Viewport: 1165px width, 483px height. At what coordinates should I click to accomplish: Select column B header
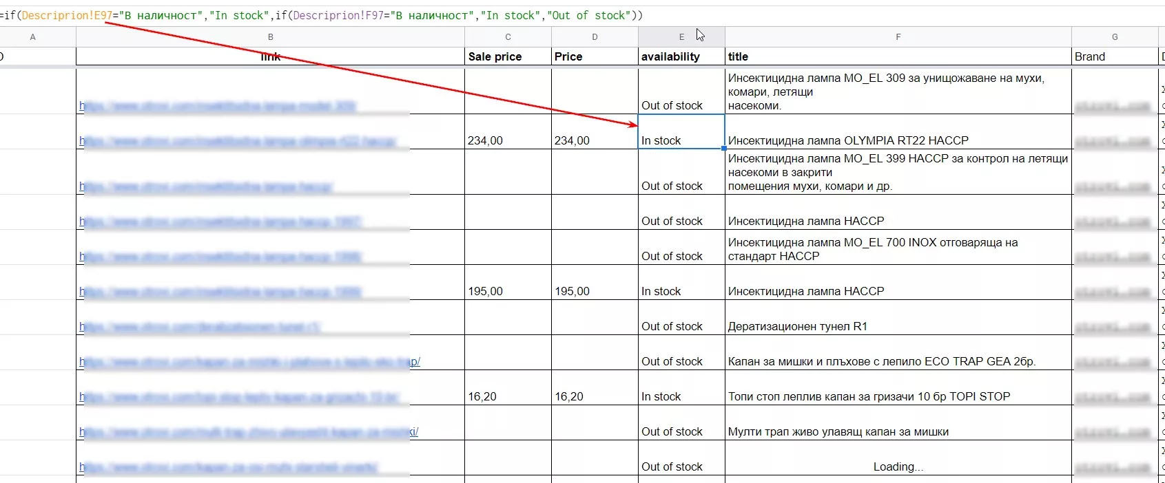tap(270, 37)
